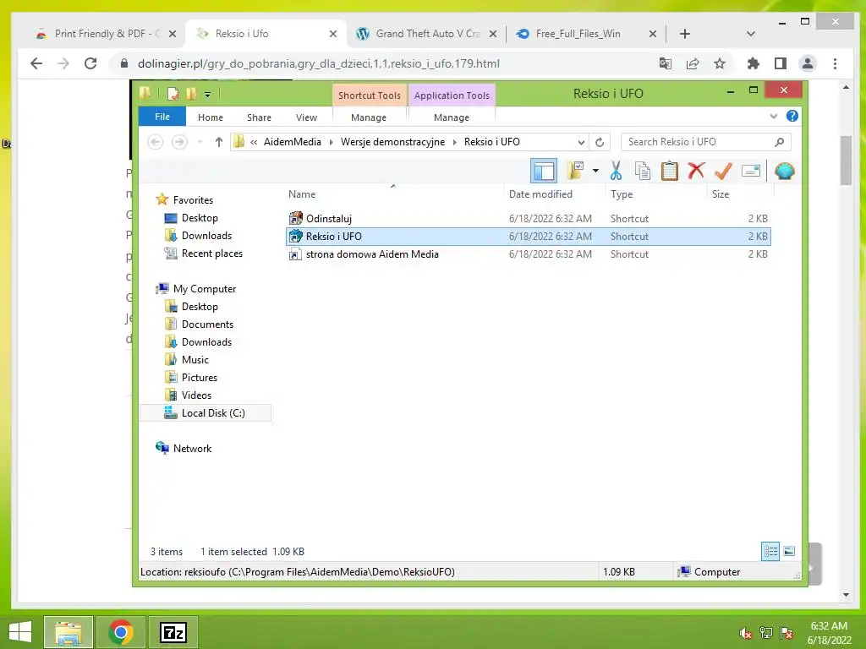The width and height of the screenshot is (866, 649).
Task: Click the Explorer refresh button
Action: pyautogui.click(x=600, y=142)
